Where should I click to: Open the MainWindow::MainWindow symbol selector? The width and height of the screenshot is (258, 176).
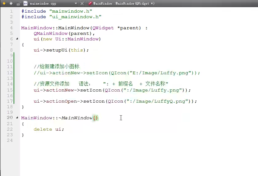click(124, 3)
